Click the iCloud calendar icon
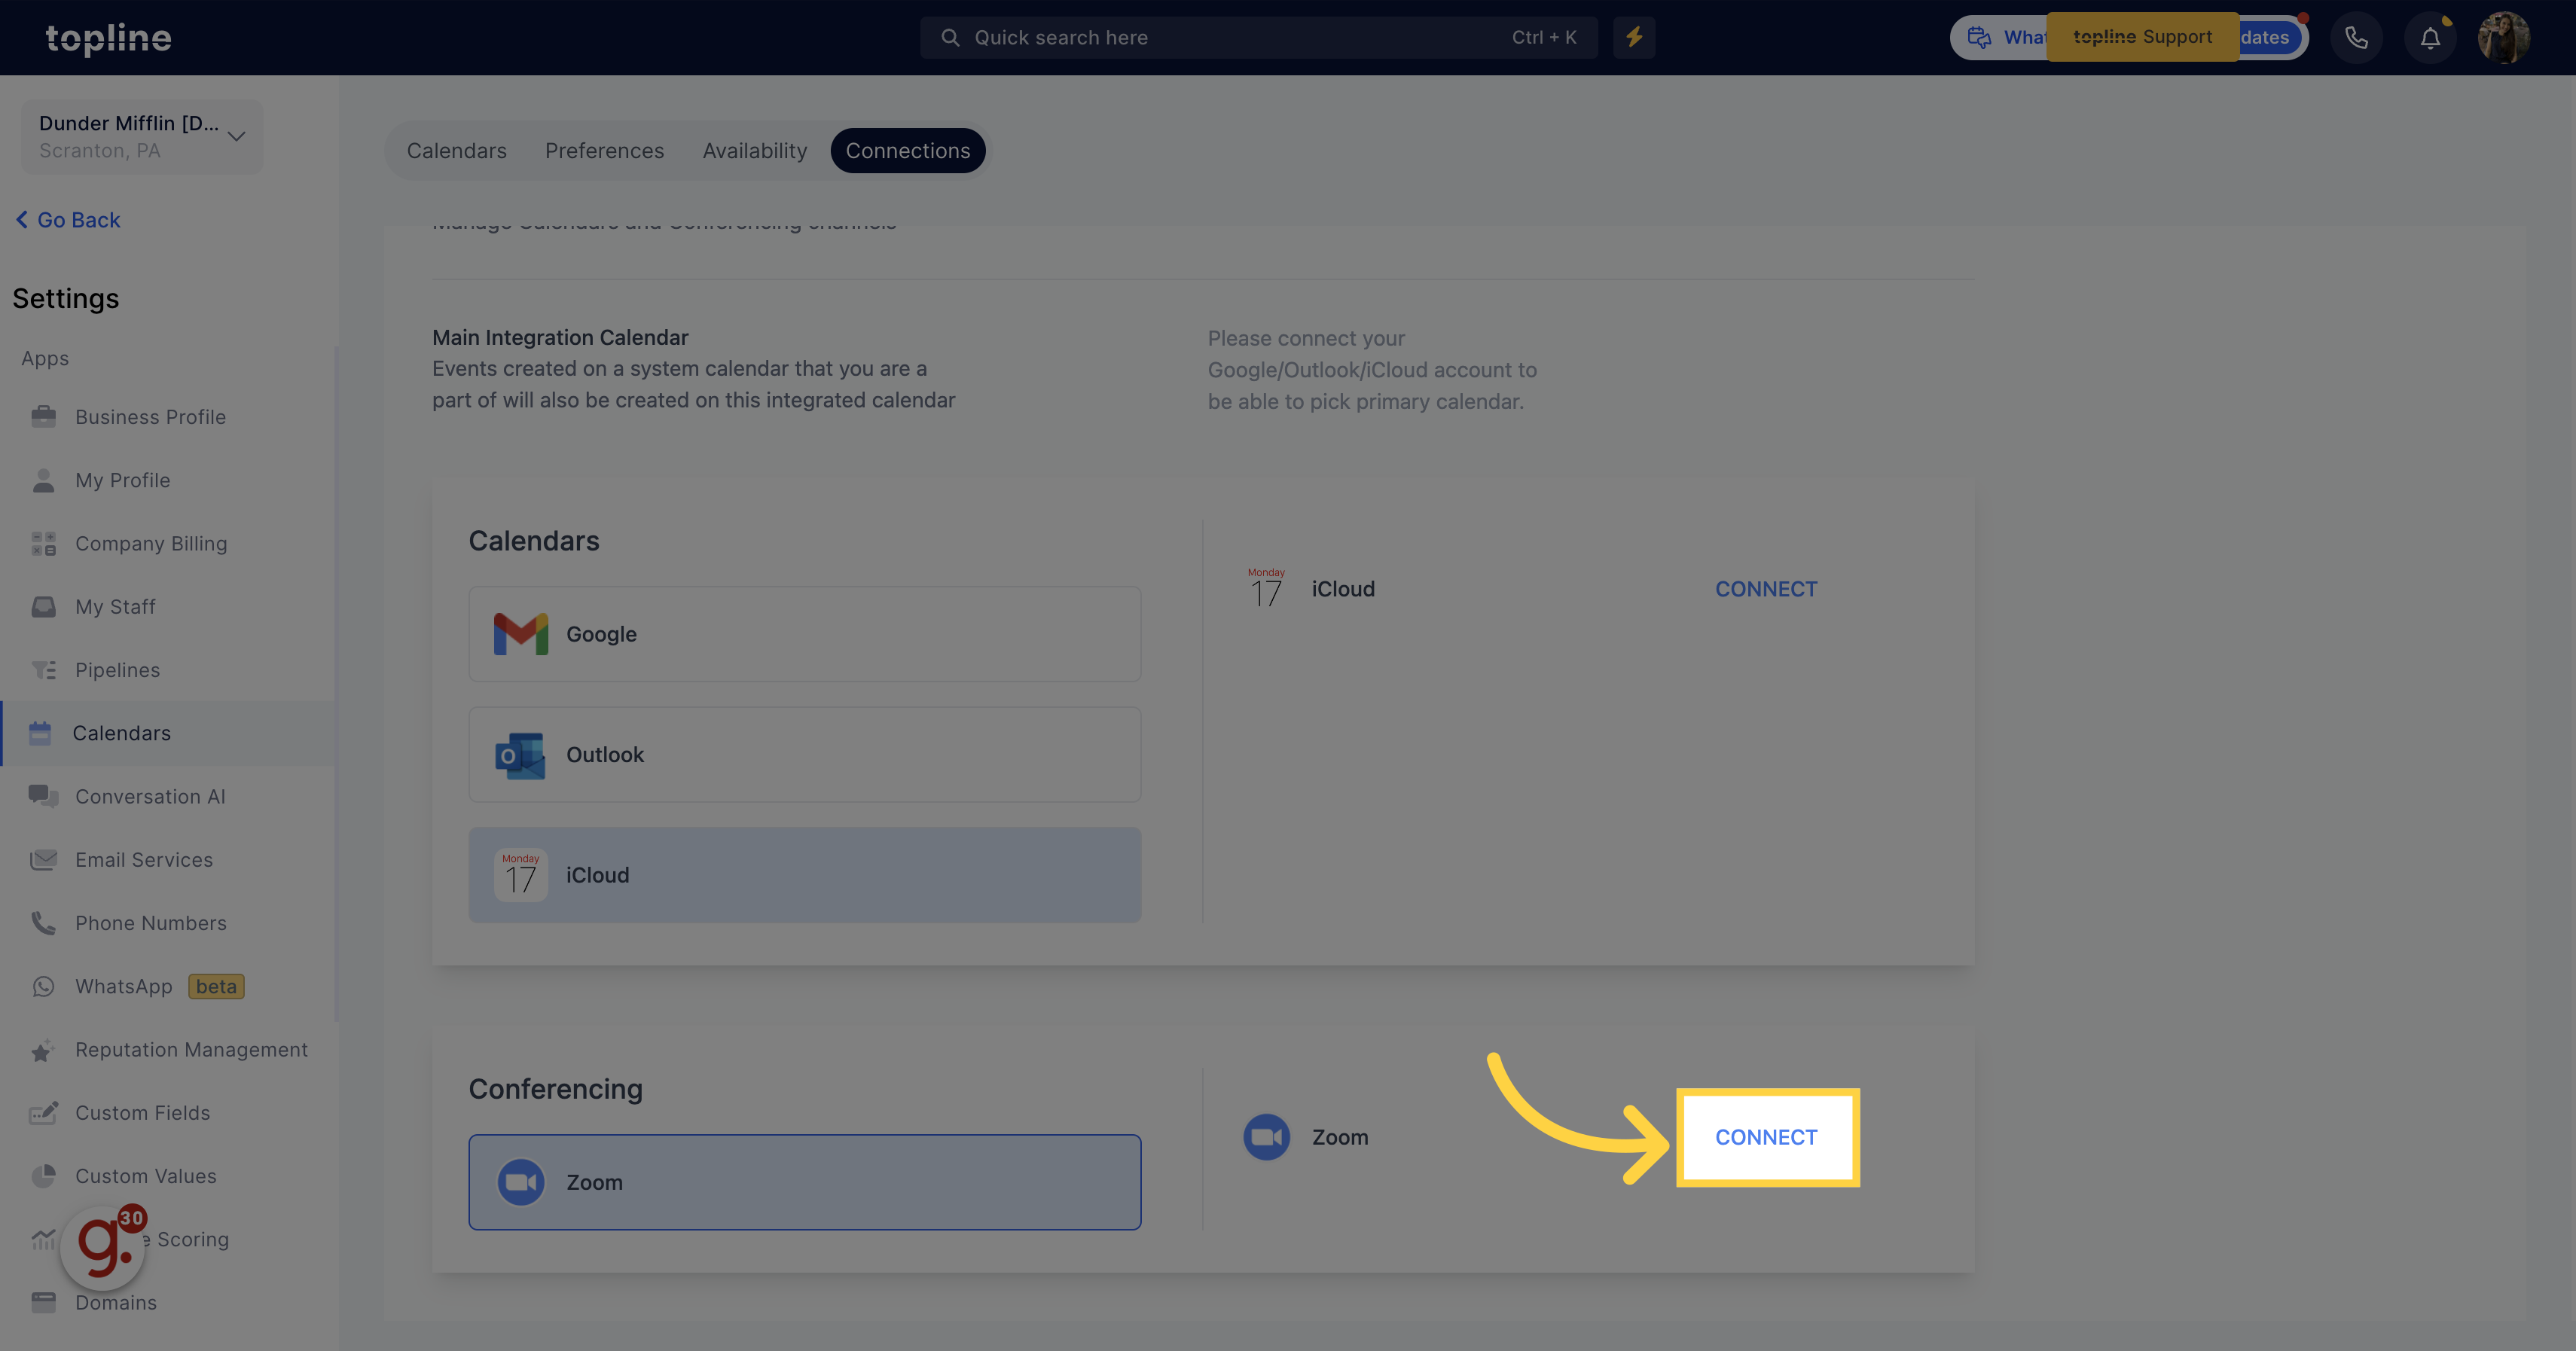2576x1351 pixels. click(520, 874)
